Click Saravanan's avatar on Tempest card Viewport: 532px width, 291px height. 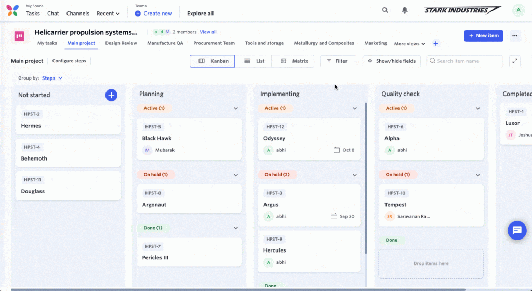click(390, 216)
